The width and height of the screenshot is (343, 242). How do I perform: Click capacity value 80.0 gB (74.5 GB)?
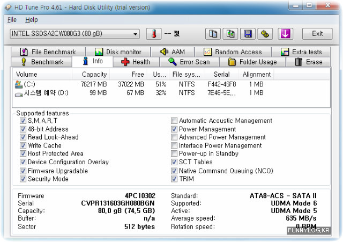pos(126,211)
